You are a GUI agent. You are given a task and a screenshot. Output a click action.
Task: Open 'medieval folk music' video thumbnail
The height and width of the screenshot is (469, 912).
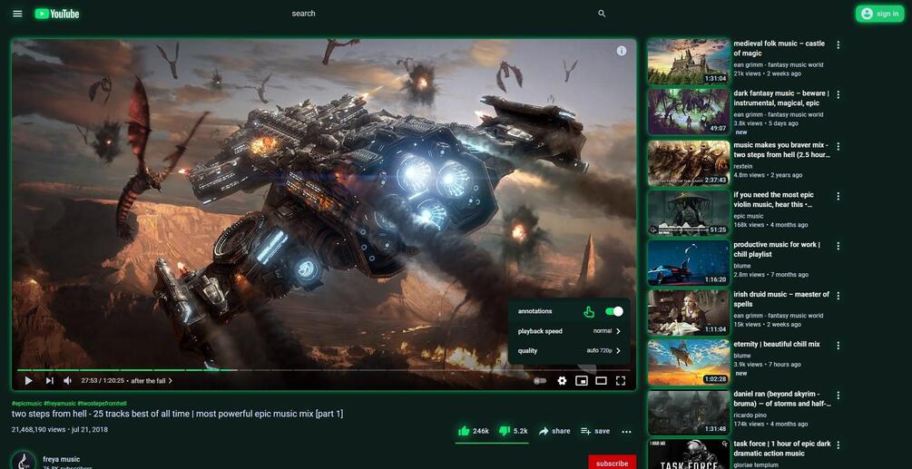pos(689,62)
